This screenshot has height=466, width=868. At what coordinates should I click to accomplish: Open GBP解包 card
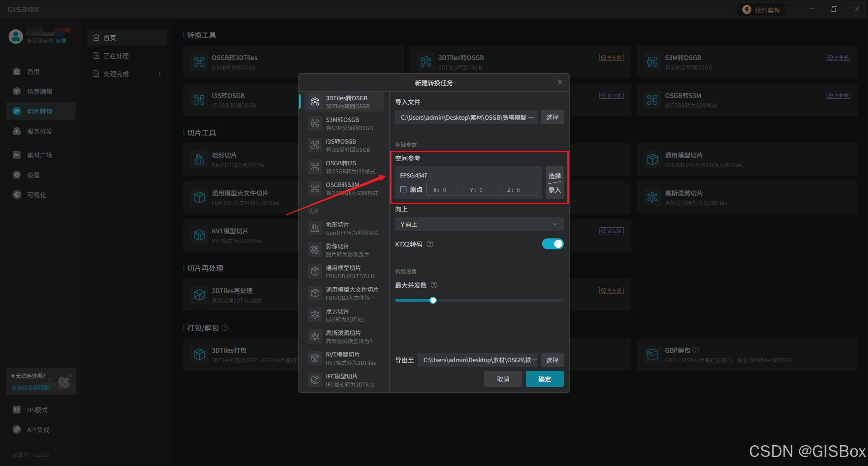click(x=747, y=354)
